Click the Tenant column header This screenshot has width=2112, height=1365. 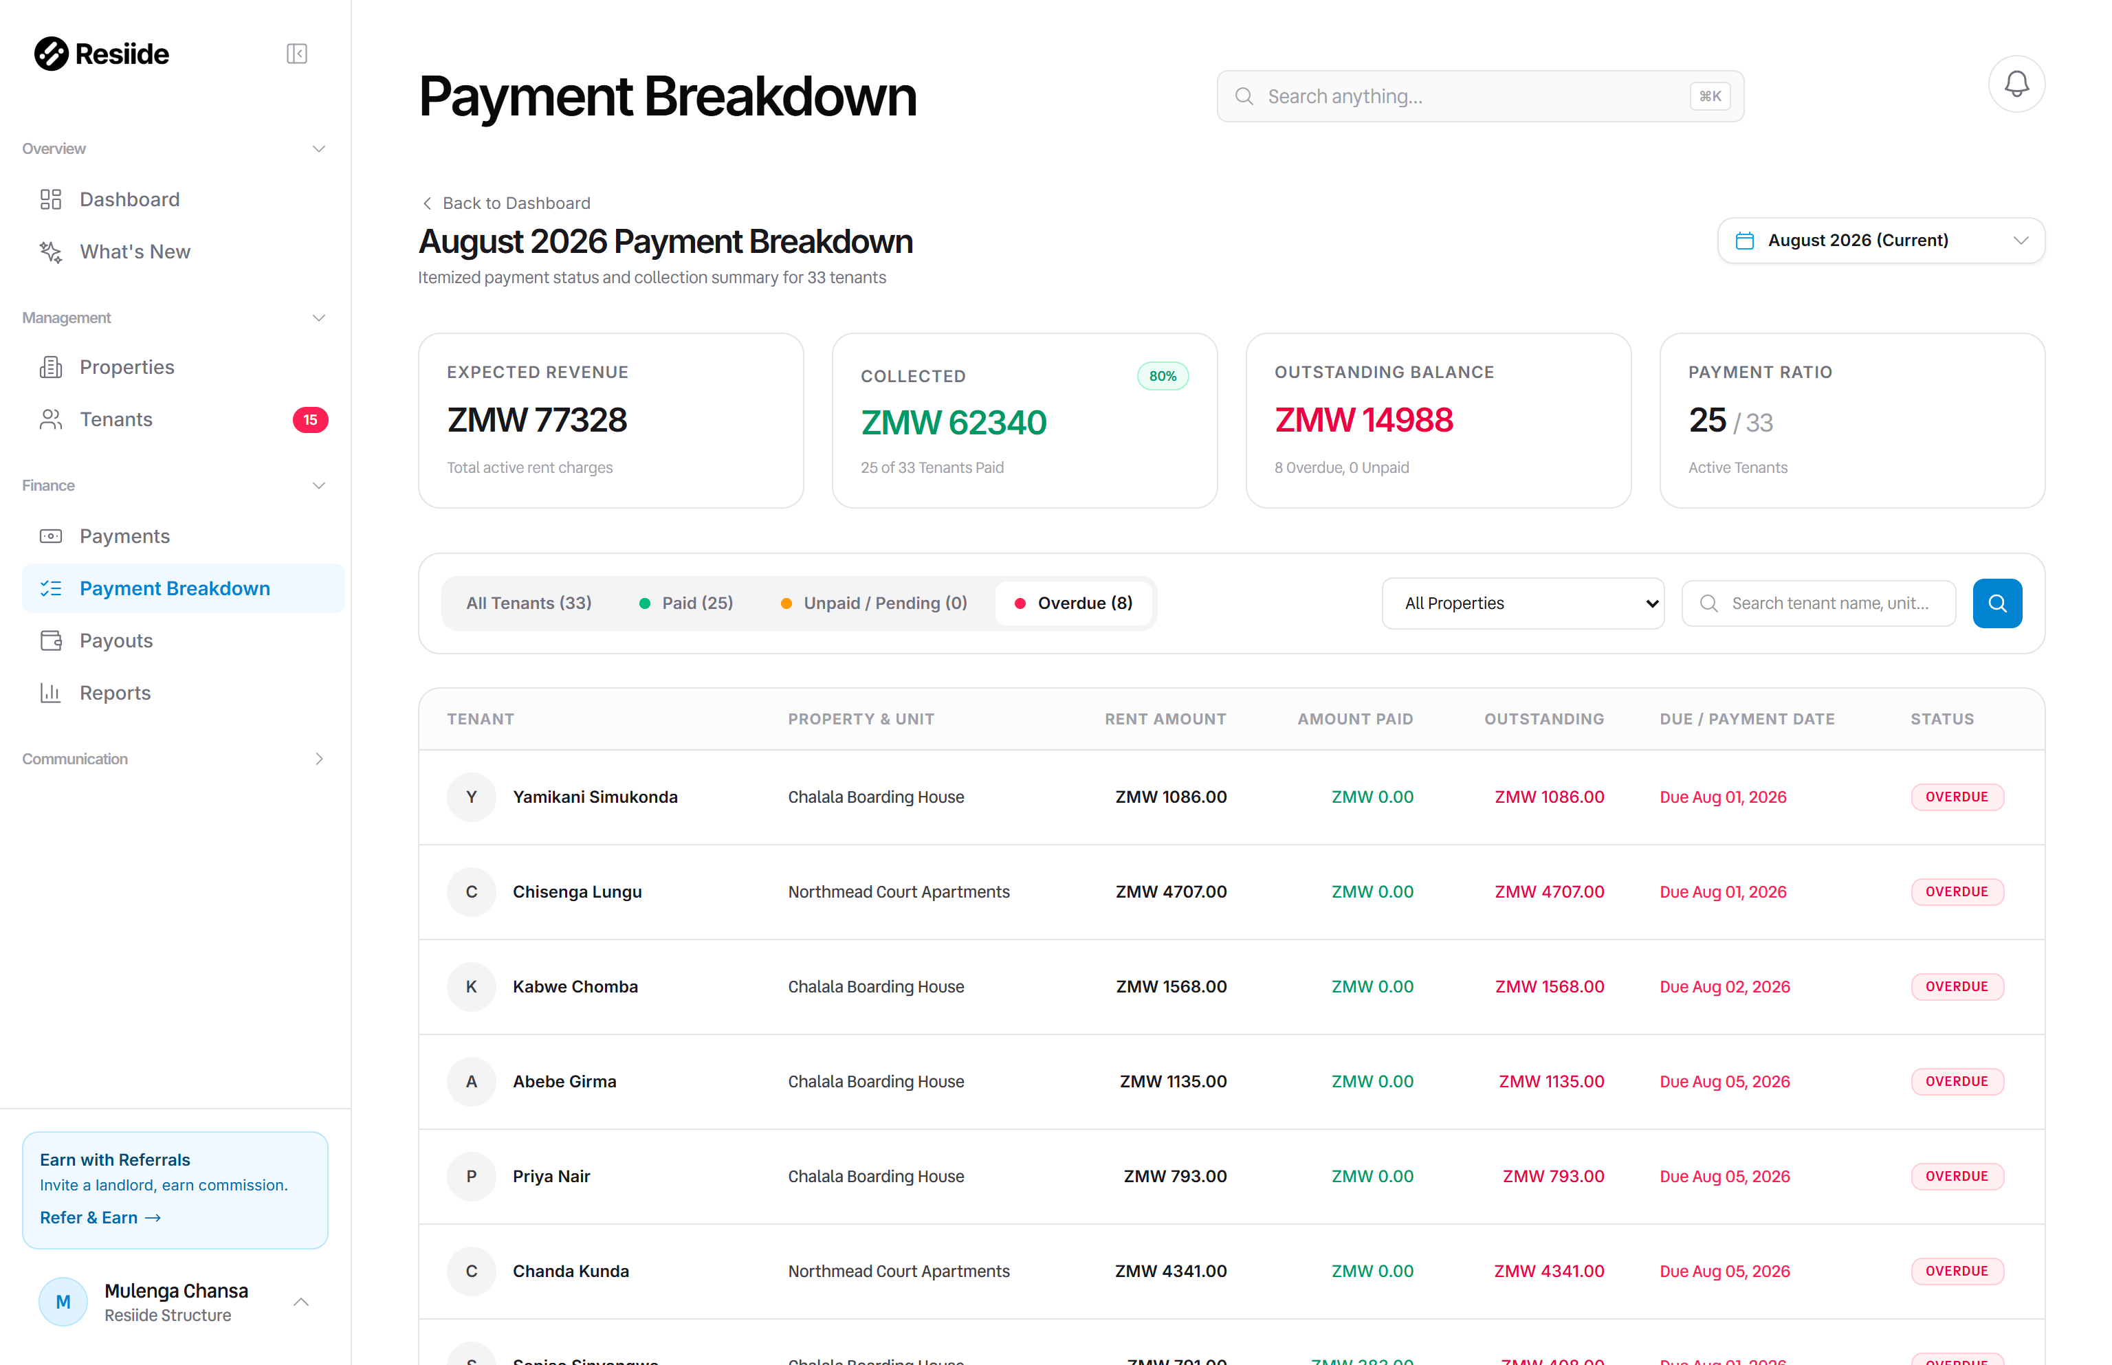coord(480,719)
